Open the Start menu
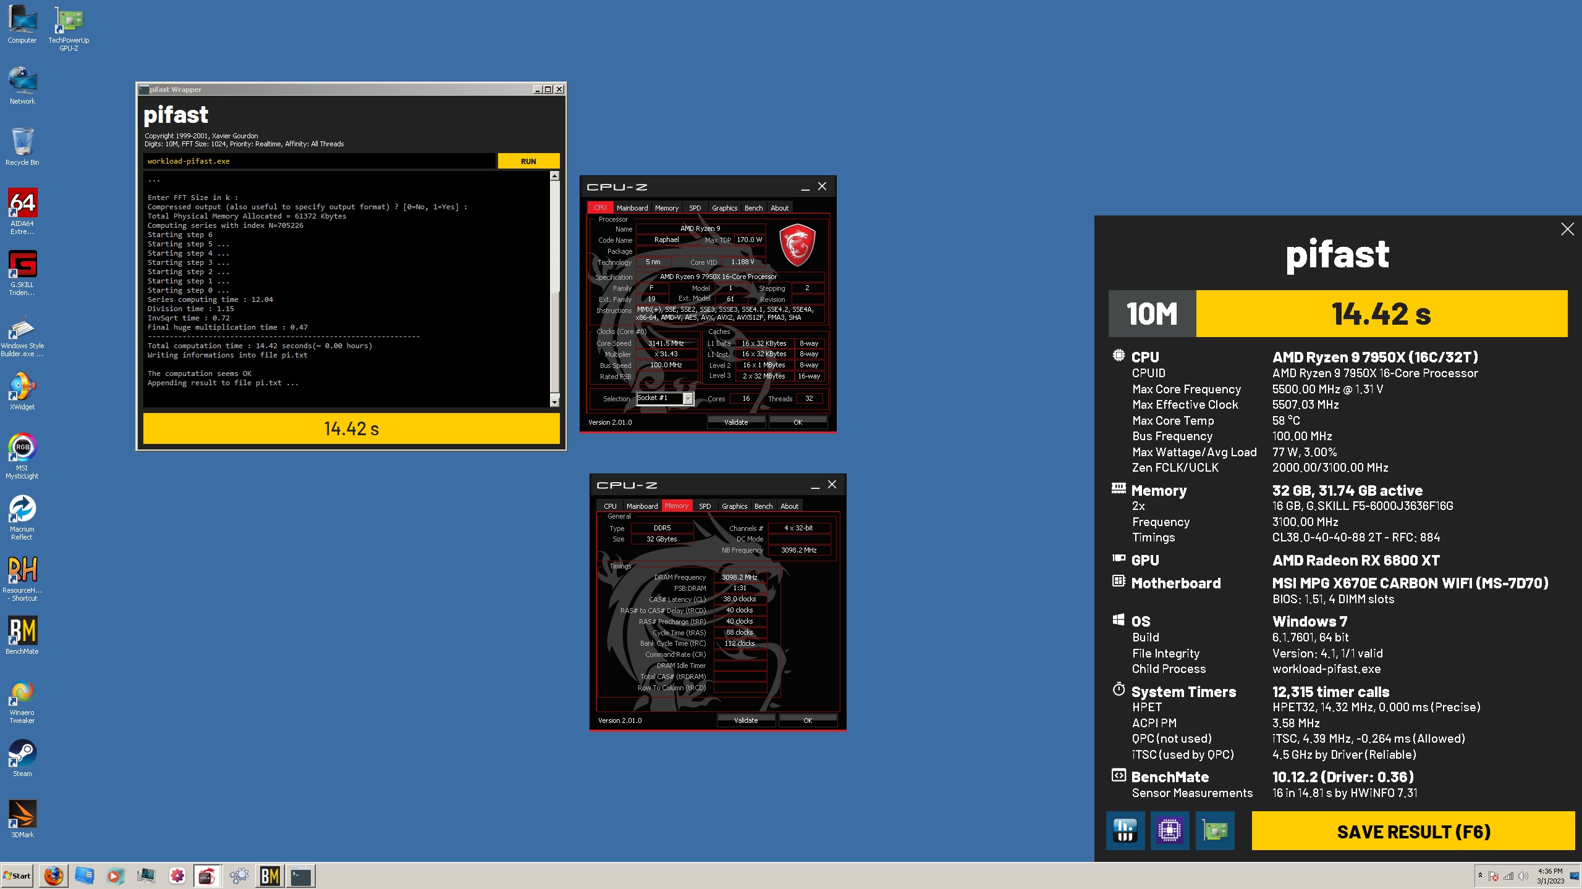 (x=17, y=875)
